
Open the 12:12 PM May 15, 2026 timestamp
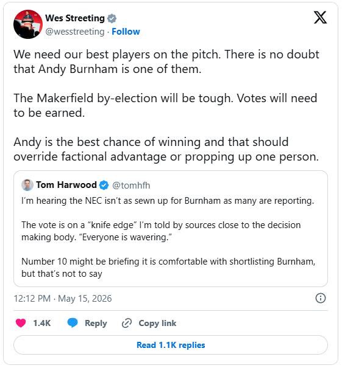click(x=63, y=299)
